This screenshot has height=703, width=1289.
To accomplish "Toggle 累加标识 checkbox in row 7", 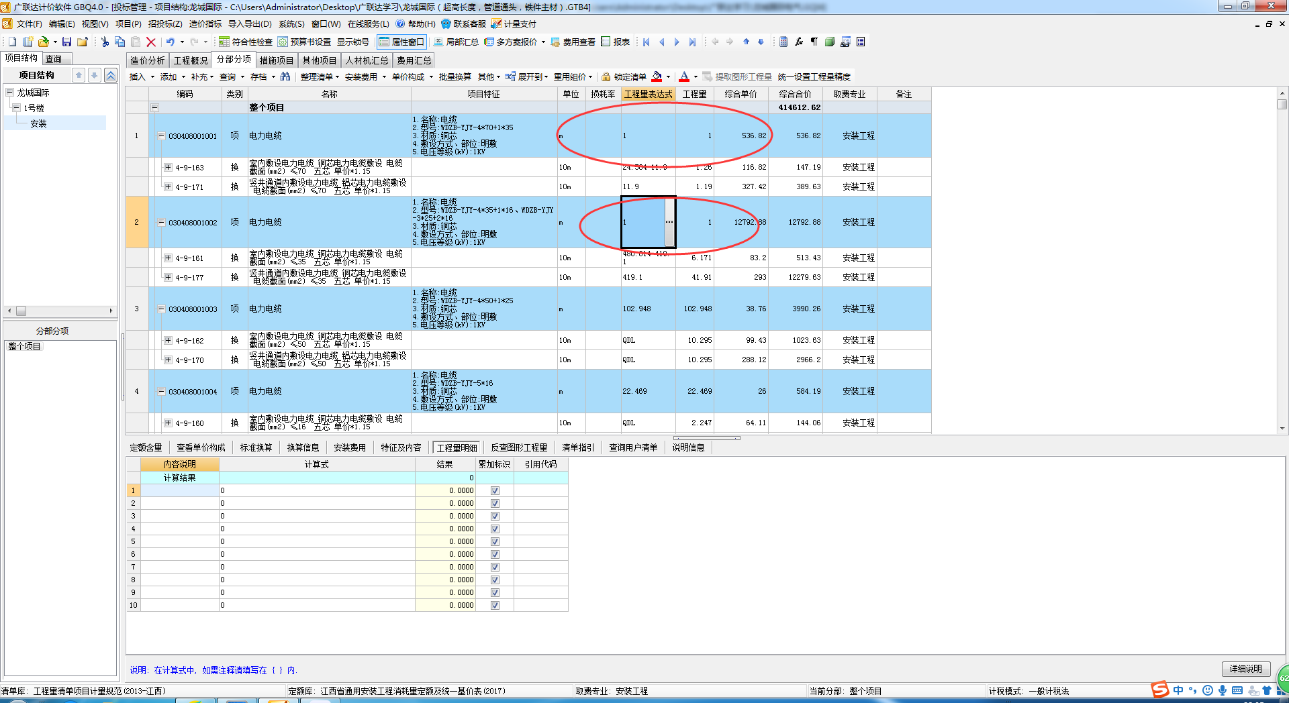I will (495, 567).
